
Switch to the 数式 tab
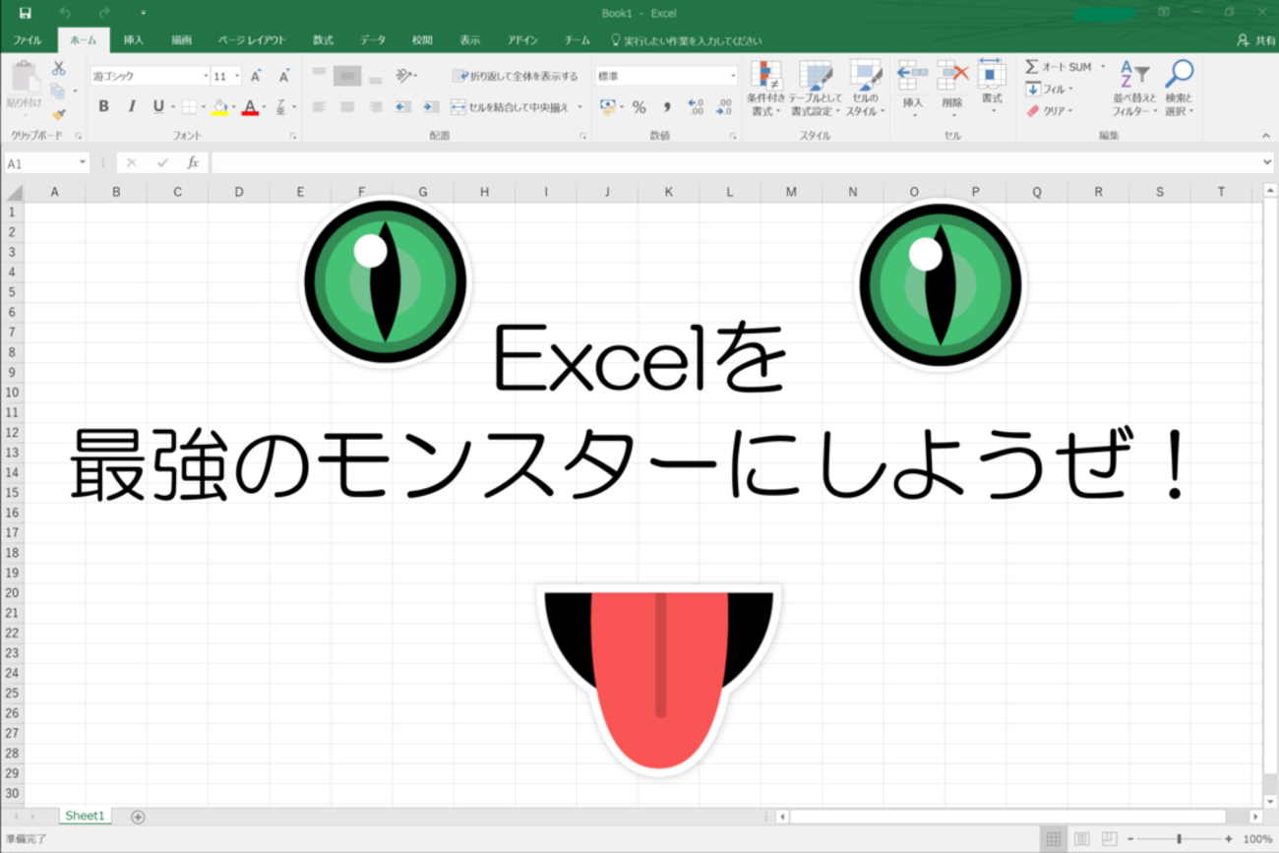tap(323, 40)
